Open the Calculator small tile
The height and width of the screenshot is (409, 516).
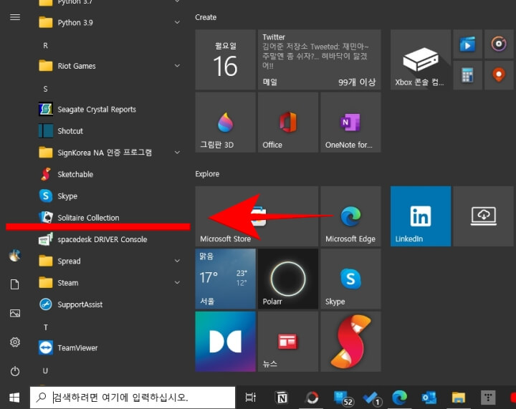pos(467,75)
